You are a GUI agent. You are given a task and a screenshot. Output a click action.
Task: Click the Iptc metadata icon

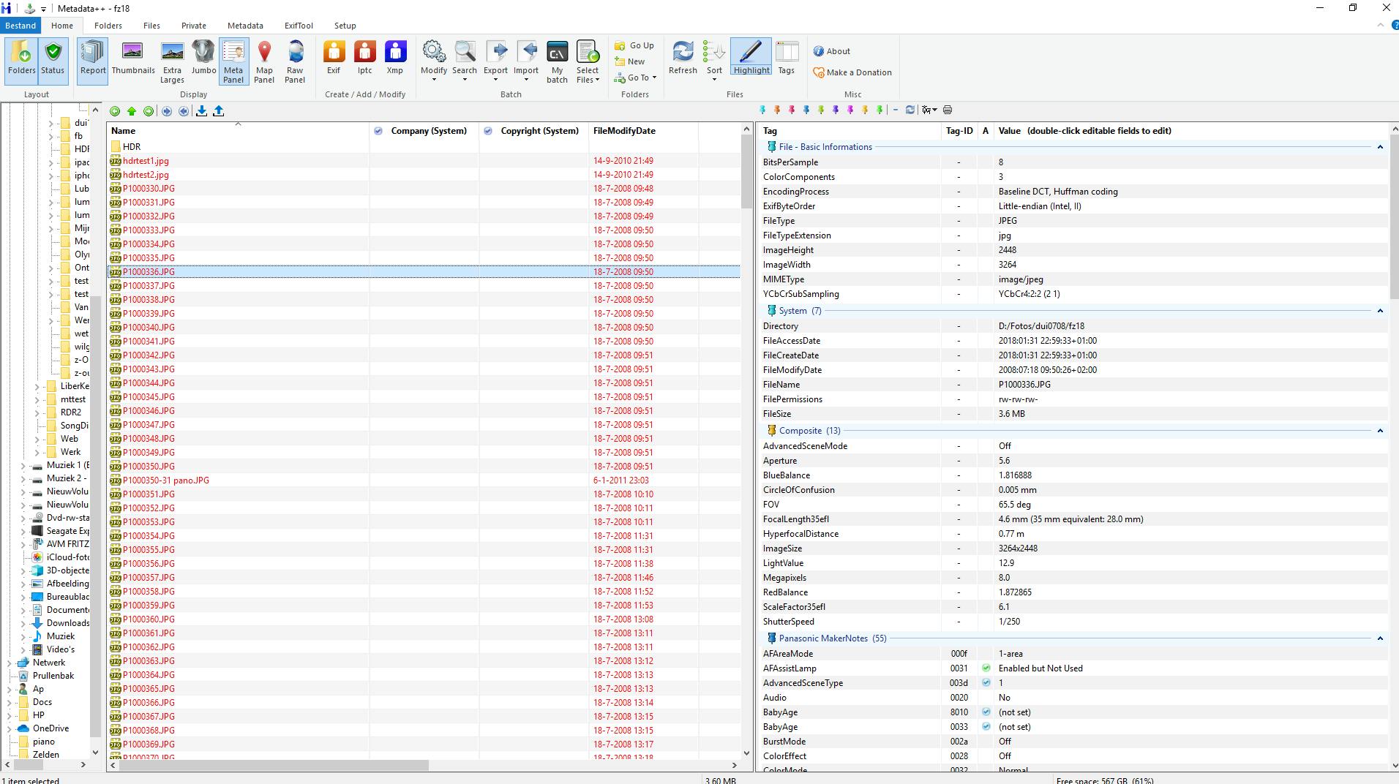point(364,58)
